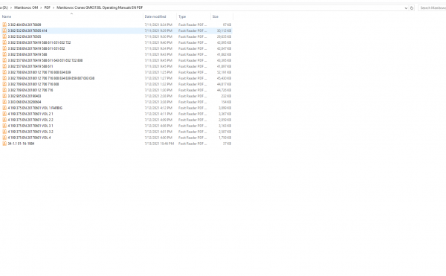Click the 7/11/2021 8:34 PM date cell
Screen dimensions: 446x276
coord(158,25)
